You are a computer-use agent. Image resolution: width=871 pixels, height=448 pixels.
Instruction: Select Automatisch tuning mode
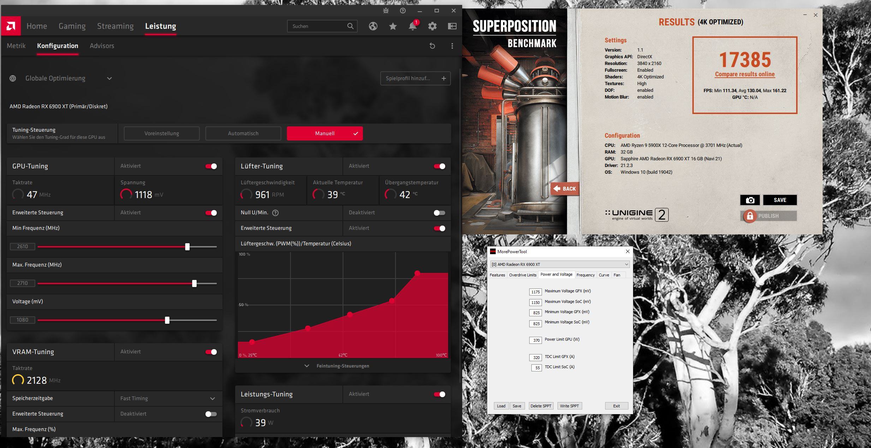[243, 133]
